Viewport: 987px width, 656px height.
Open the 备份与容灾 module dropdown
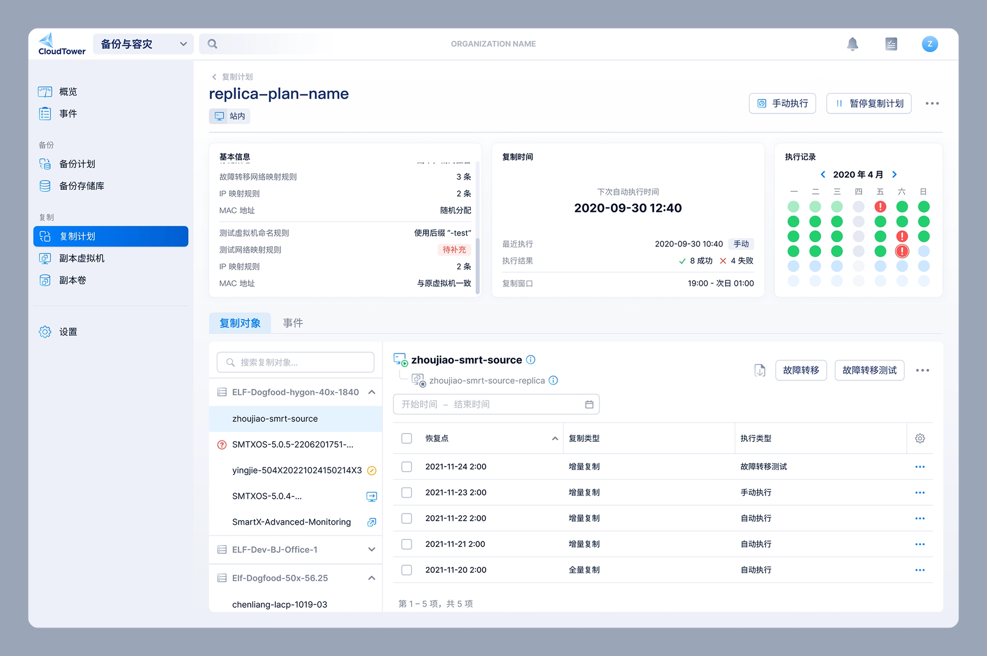click(143, 44)
